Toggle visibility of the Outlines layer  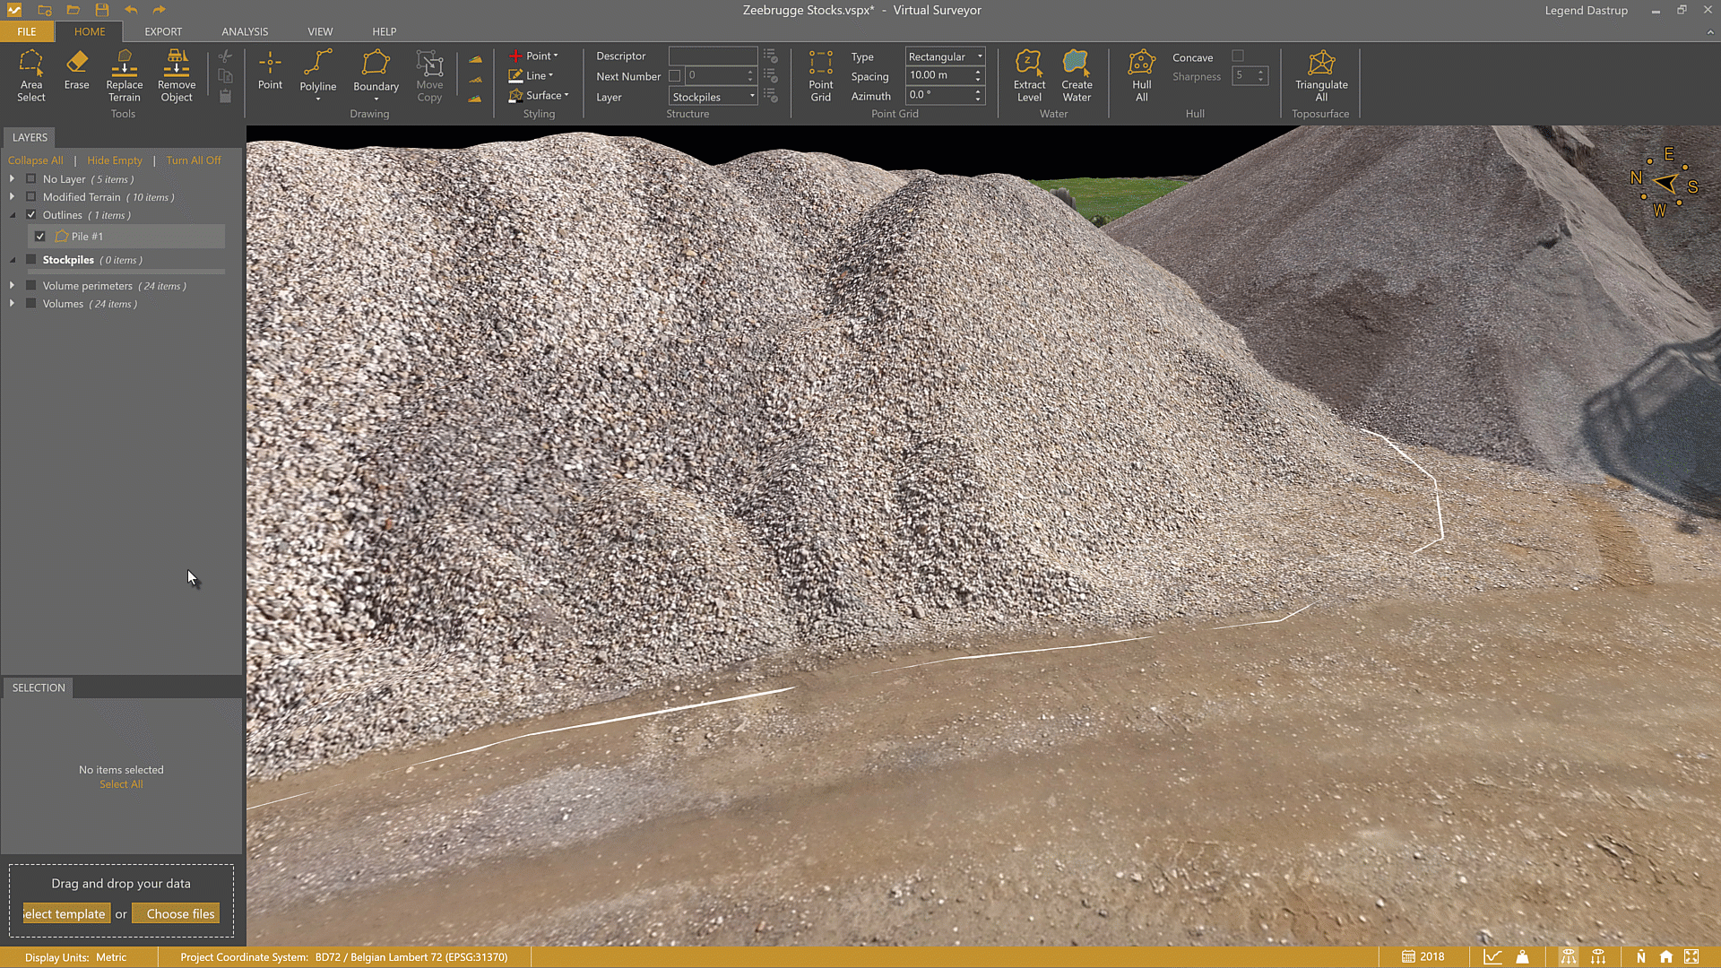[31, 215]
